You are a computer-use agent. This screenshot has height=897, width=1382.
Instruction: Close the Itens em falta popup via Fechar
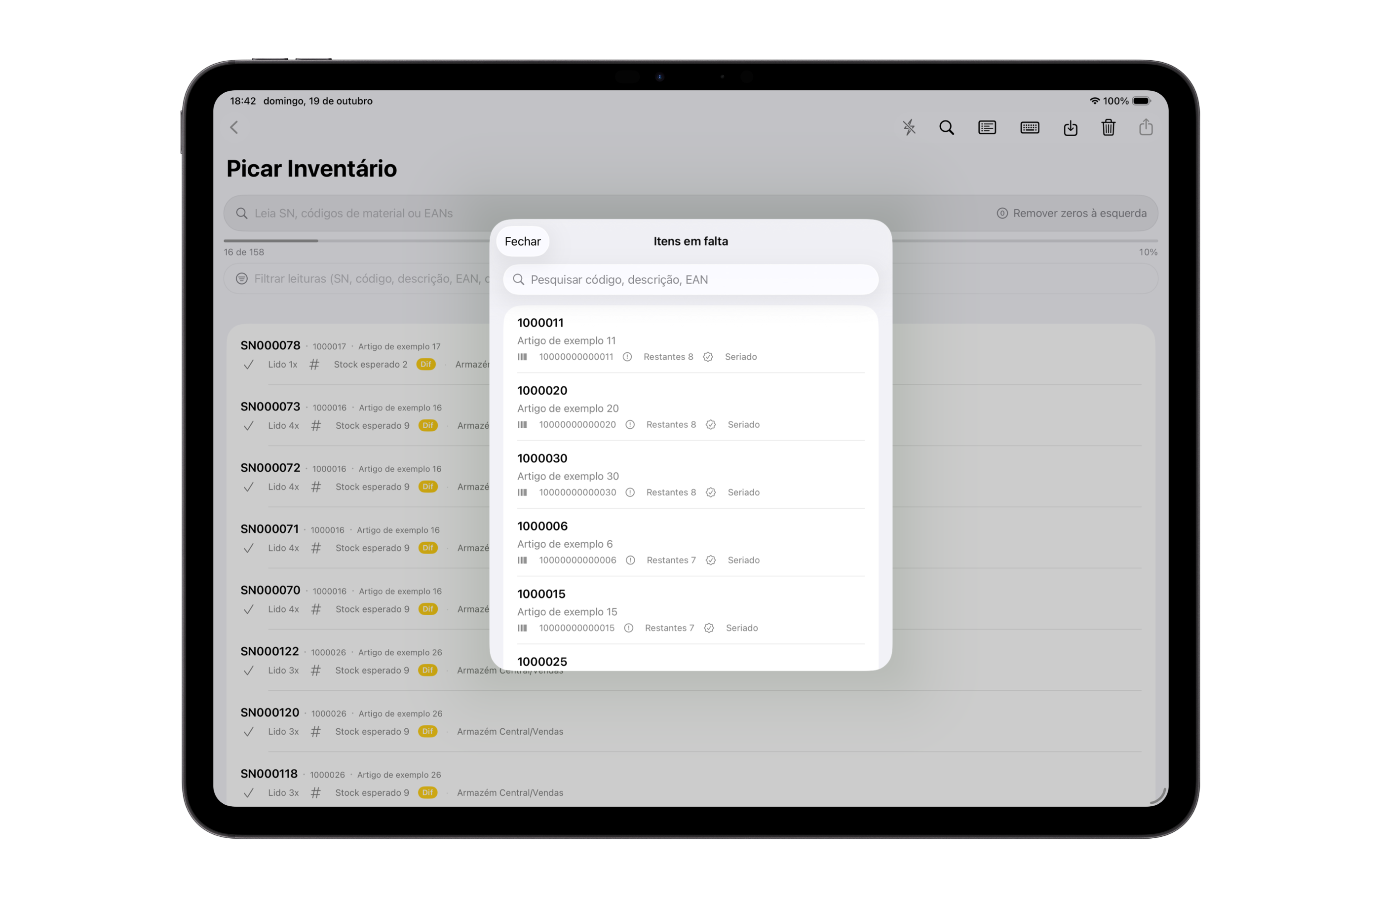tap(522, 241)
